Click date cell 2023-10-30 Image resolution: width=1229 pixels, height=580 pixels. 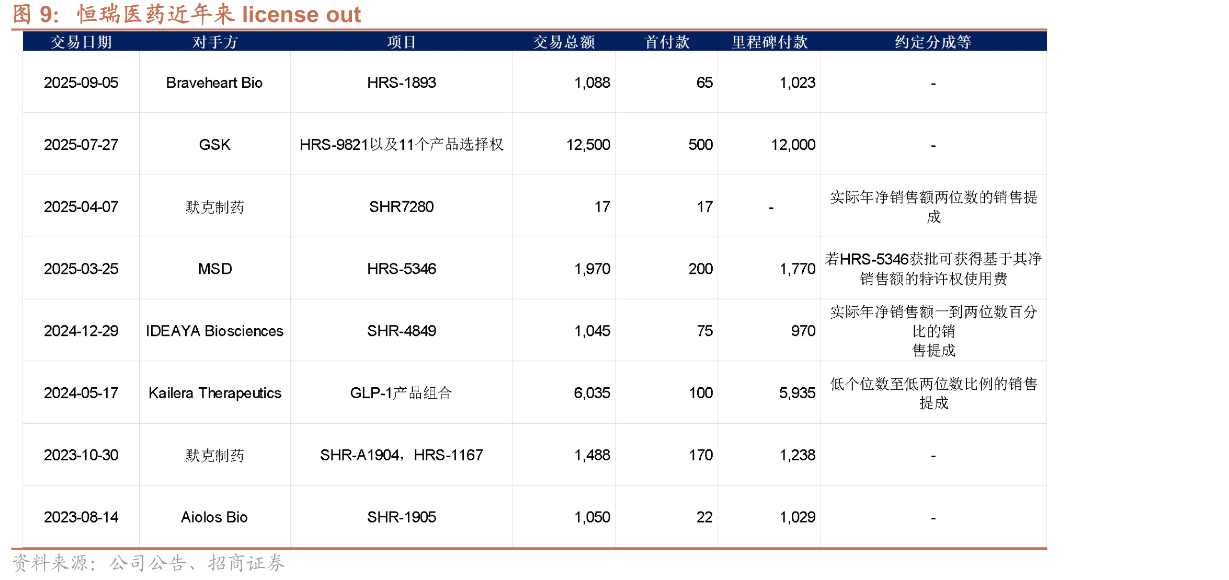(81, 456)
